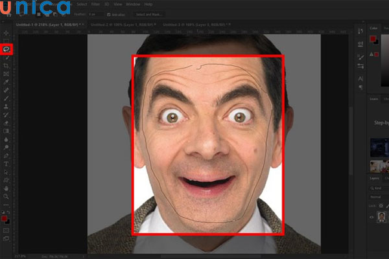Switch to the Untitled-2 document tab
The width and height of the screenshot is (389, 259).
(123, 24)
